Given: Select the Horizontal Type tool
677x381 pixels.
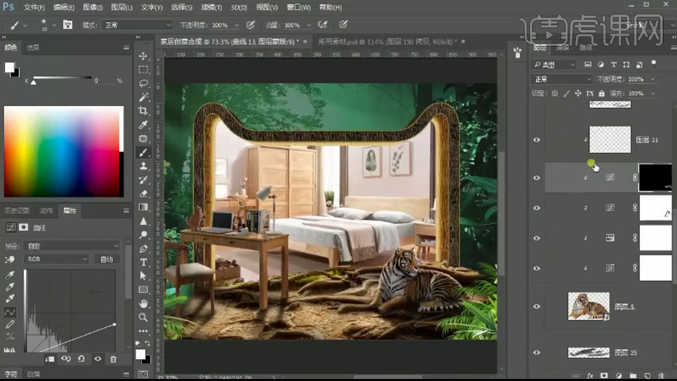Looking at the screenshot, I should [143, 262].
